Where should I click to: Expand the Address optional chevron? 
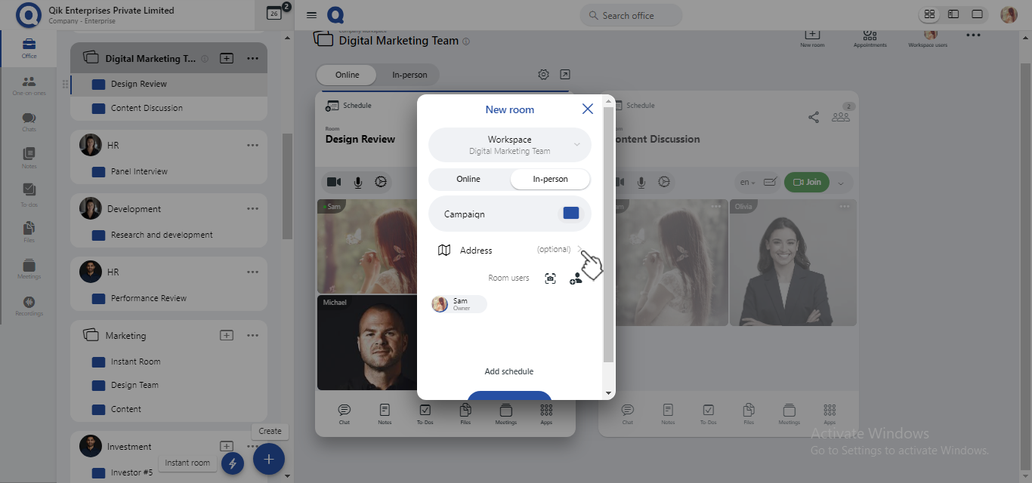point(579,250)
